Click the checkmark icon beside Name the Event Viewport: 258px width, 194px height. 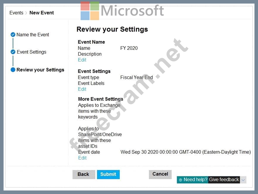point(13,35)
